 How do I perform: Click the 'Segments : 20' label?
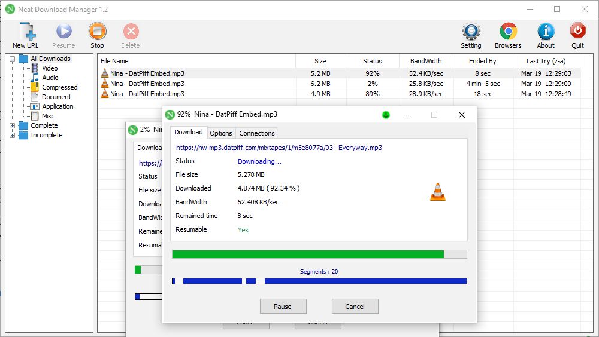[x=319, y=272]
